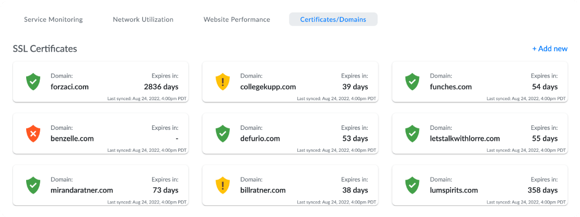Click the SSL Certificates section heading
This screenshot has width=580, height=217.
pos(45,49)
